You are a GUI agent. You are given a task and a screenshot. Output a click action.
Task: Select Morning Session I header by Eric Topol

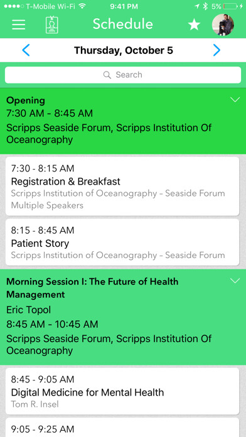(123, 317)
